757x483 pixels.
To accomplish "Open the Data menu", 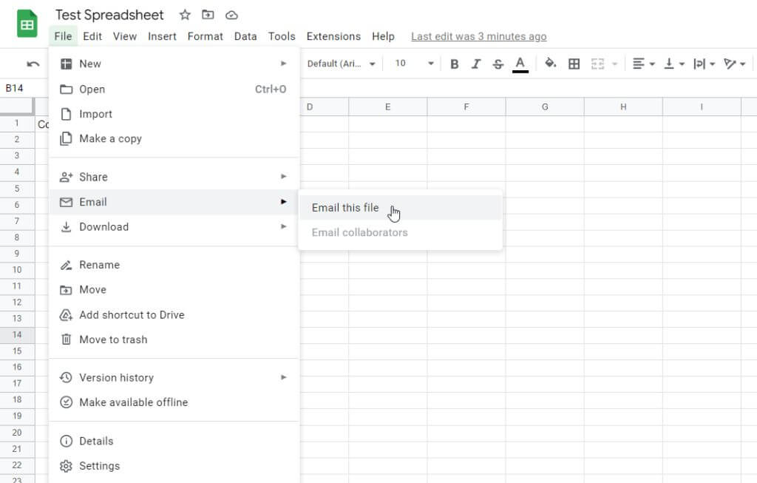I will (245, 36).
